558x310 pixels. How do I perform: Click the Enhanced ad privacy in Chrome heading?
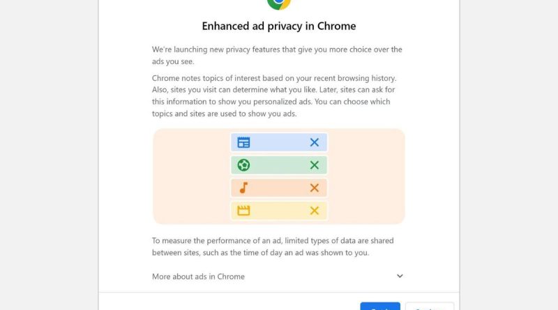(279, 26)
